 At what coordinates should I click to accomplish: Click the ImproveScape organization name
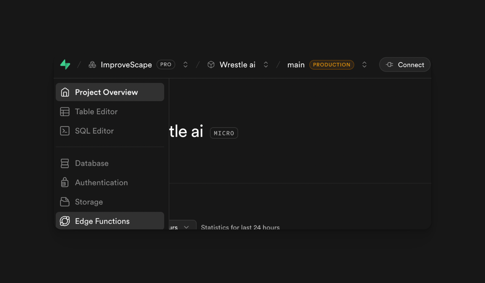point(126,65)
